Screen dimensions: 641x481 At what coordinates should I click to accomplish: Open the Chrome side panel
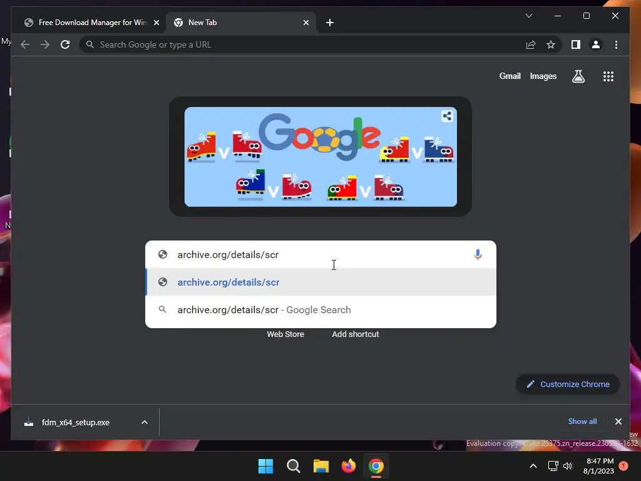click(576, 44)
